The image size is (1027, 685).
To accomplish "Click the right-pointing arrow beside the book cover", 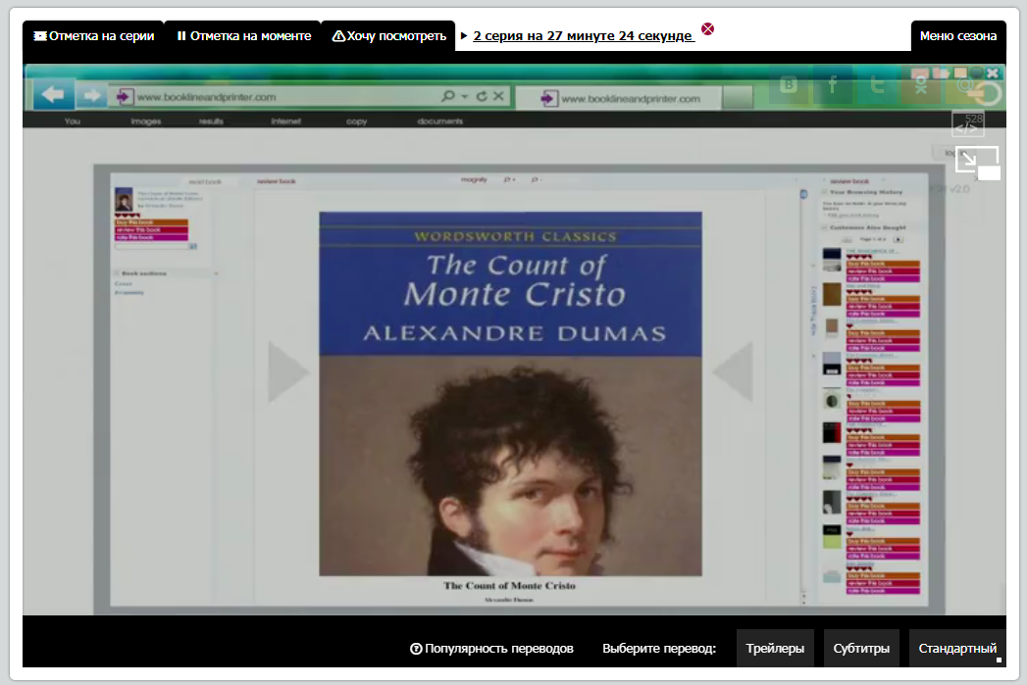I will (x=287, y=371).
